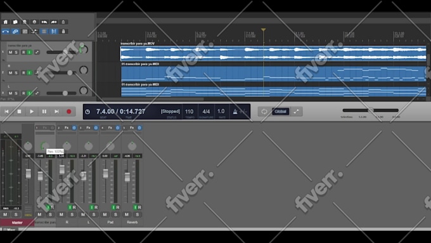
Task: Toggle Fx bypass power on channel 2 R
Action: pos(74,128)
